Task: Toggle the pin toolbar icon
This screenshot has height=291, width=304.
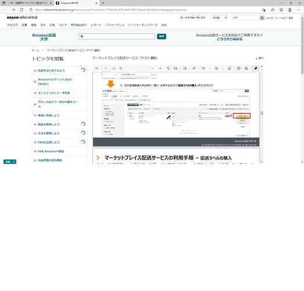Action: click(256, 69)
